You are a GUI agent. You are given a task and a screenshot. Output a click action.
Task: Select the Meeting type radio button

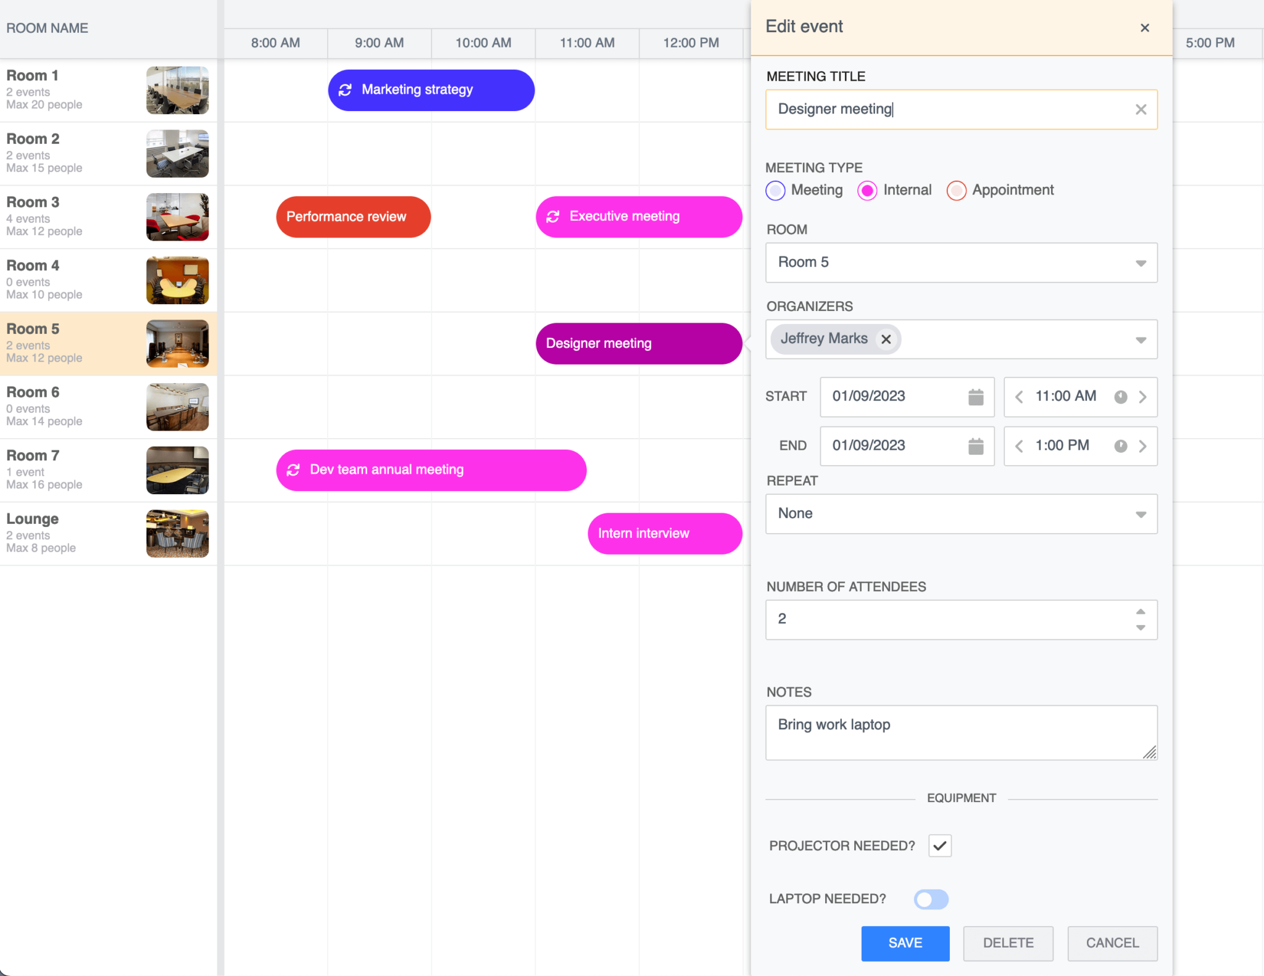coord(776,191)
